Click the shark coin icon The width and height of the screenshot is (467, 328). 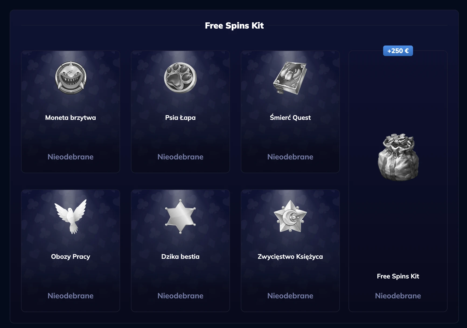pos(71,78)
